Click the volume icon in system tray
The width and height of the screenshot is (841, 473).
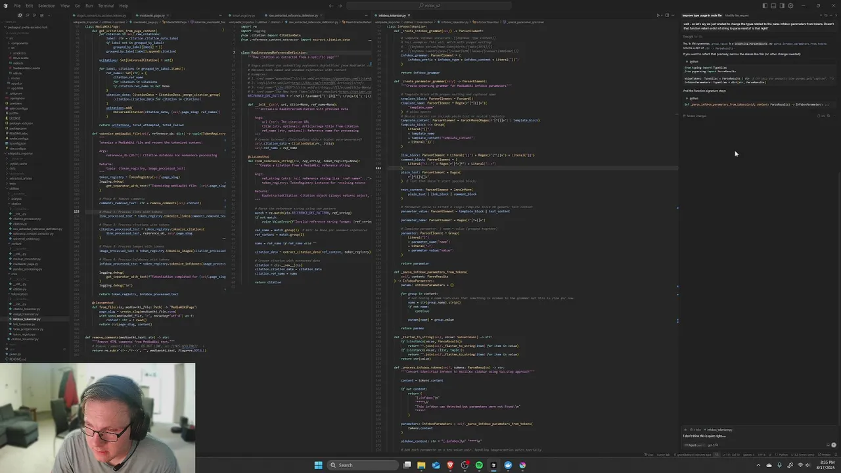click(807, 465)
